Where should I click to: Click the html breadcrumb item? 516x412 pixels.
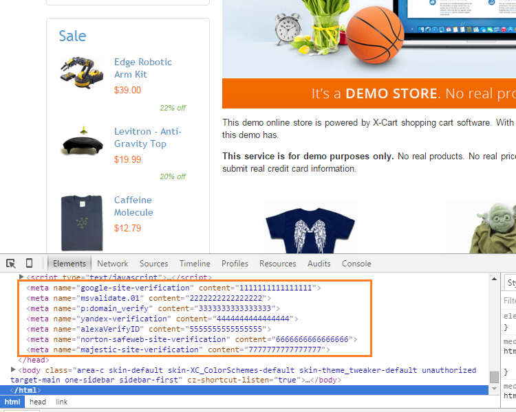click(x=12, y=402)
